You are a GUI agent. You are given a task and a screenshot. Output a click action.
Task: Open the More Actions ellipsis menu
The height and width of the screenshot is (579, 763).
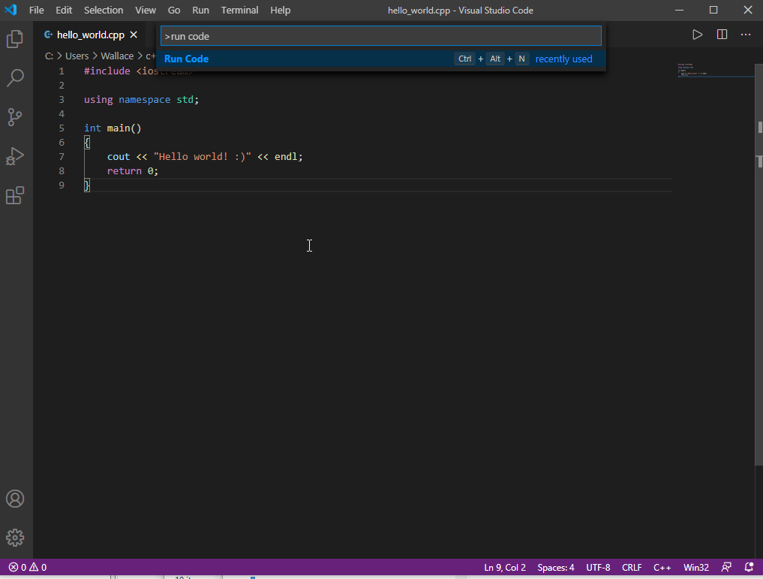(x=746, y=35)
